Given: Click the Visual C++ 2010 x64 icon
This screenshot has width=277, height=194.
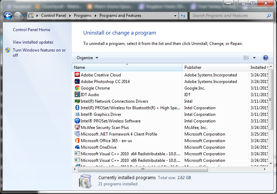Looking at the screenshot, I should [x=77, y=154].
